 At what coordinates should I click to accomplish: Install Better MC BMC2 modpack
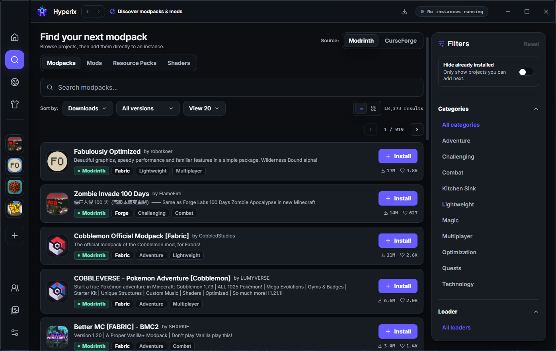(398, 331)
